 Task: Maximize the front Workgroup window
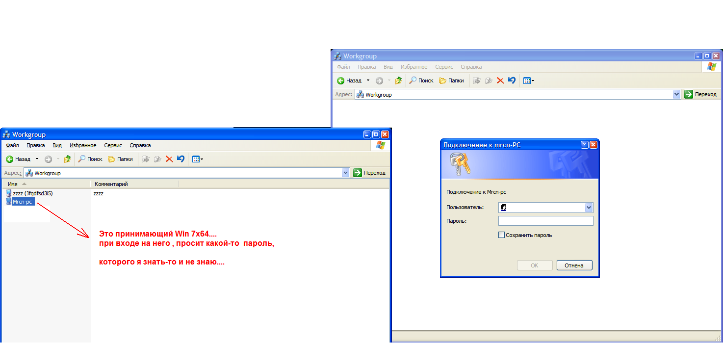(x=376, y=134)
